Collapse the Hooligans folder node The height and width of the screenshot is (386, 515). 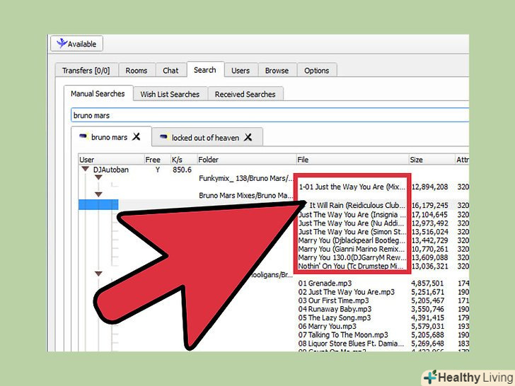coord(98,274)
